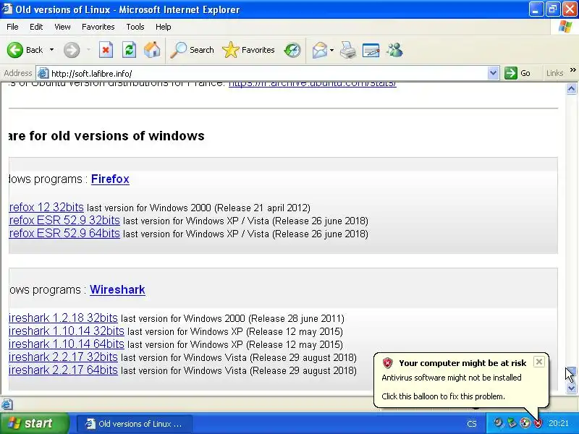The image size is (579, 434).
Task: Click the CS language indicator in taskbar
Action: (472, 424)
